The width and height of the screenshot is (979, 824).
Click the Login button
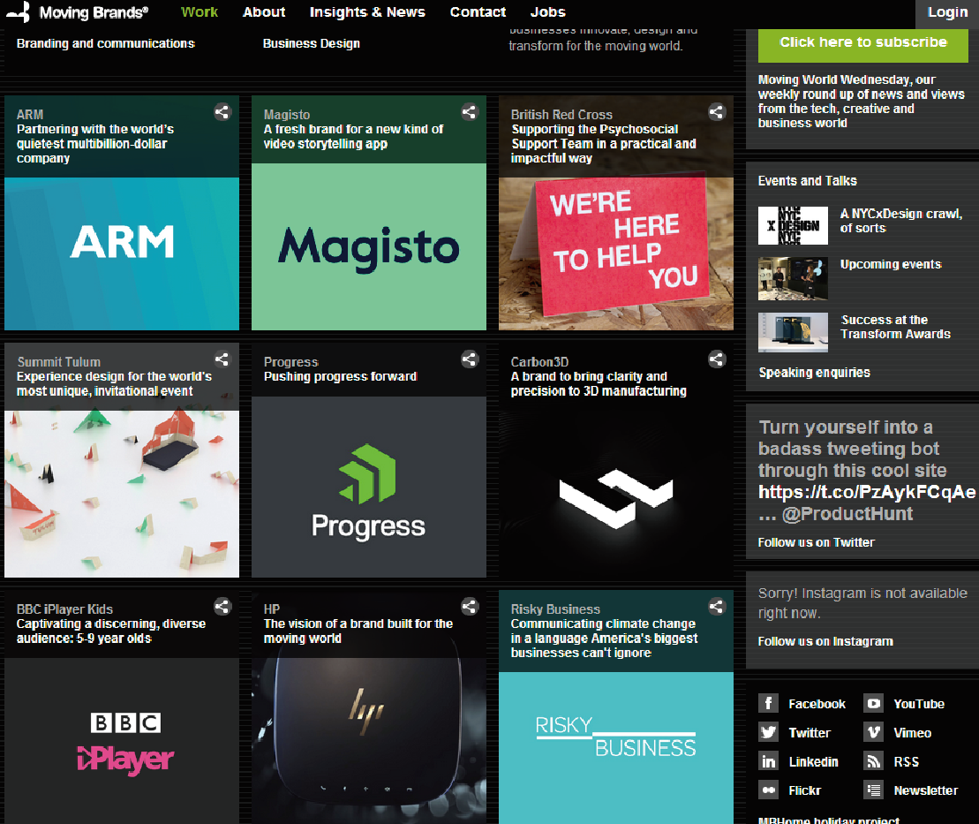(947, 12)
